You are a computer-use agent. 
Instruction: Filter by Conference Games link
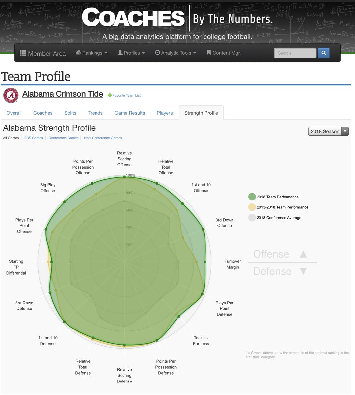pos(64,138)
